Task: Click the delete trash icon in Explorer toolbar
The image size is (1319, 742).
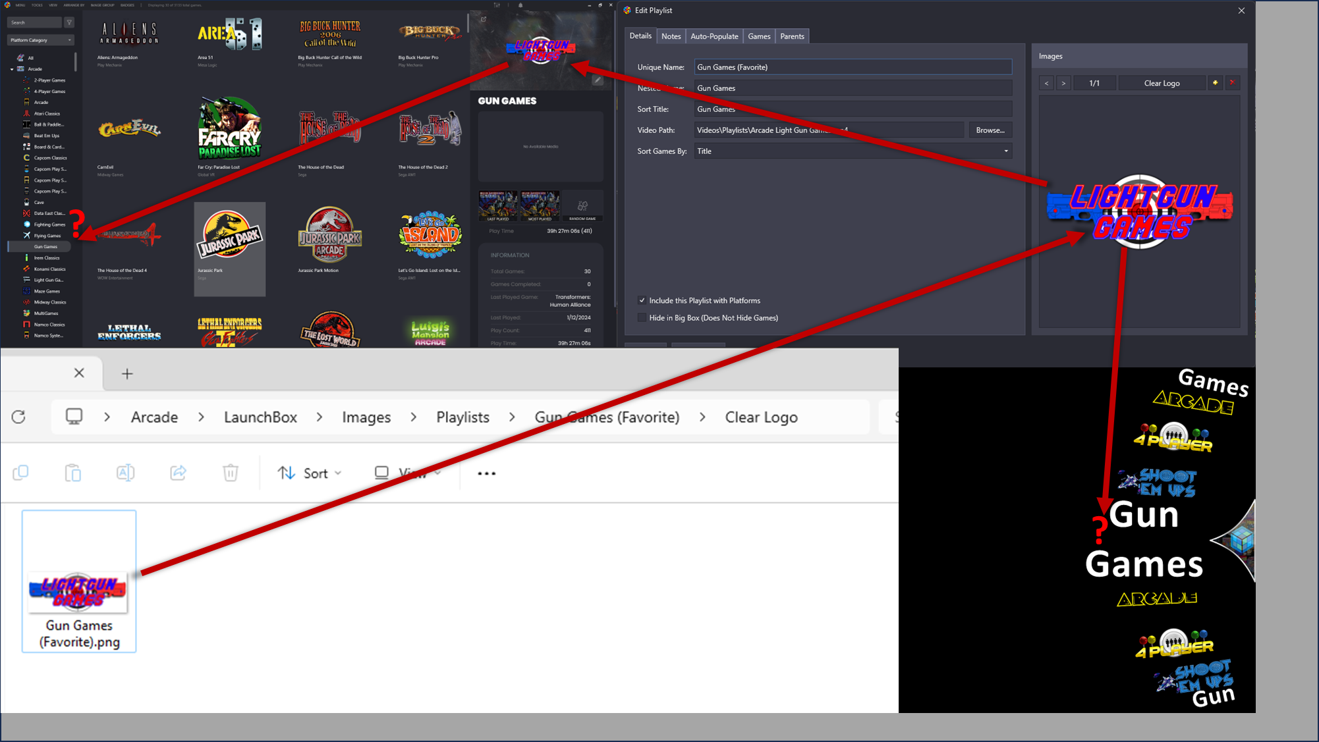Action: click(x=231, y=473)
